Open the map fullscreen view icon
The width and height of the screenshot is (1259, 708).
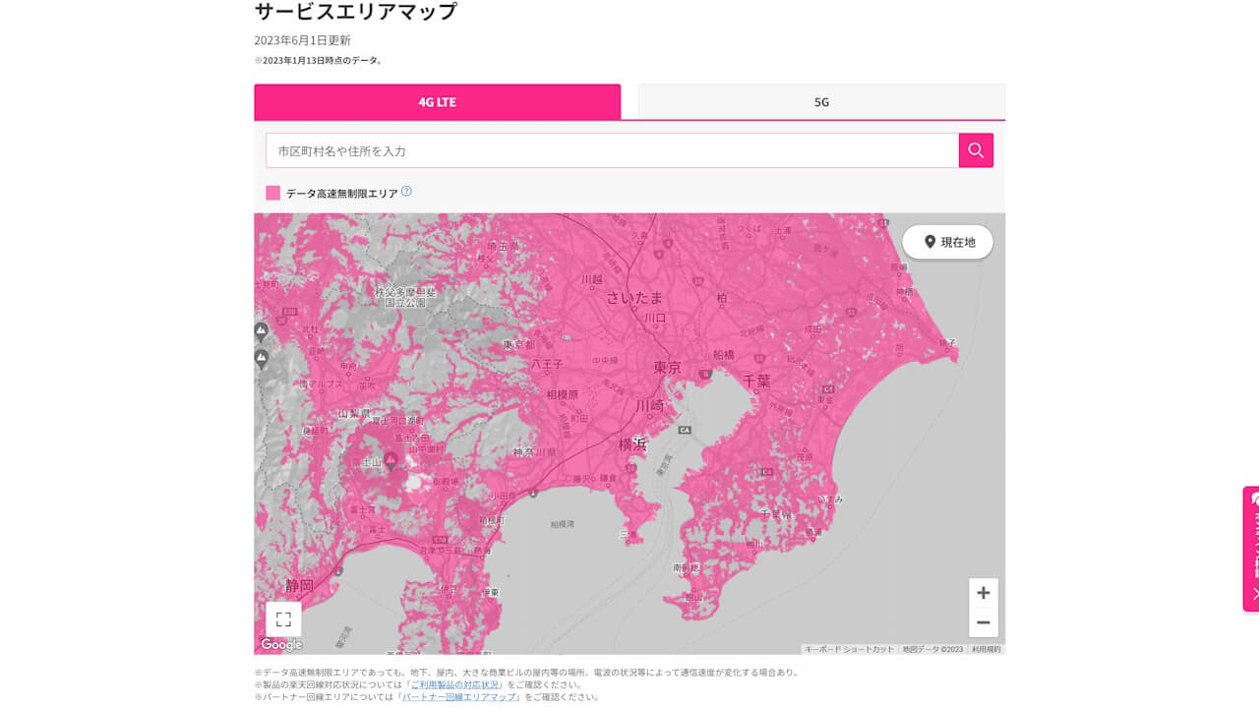coord(283,619)
